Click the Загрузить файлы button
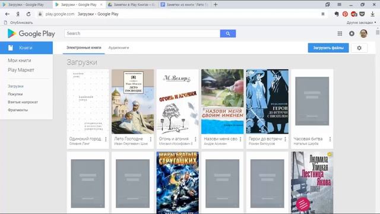The height and width of the screenshot is (214, 380). pos(328,48)
